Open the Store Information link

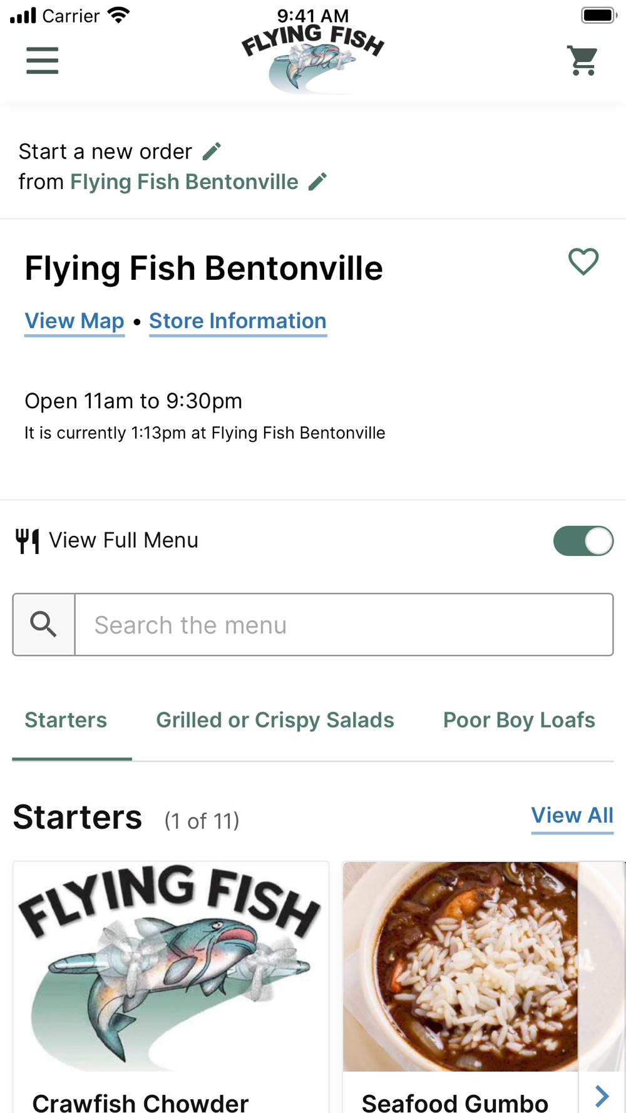[238, 321]
